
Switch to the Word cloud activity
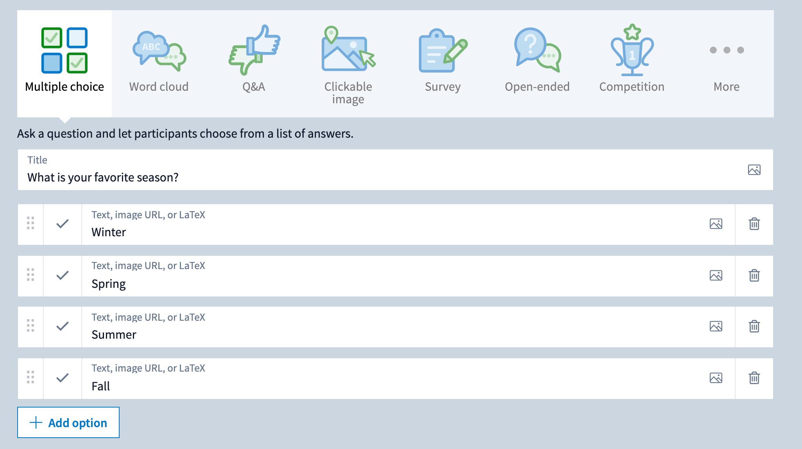pos(159,63)
